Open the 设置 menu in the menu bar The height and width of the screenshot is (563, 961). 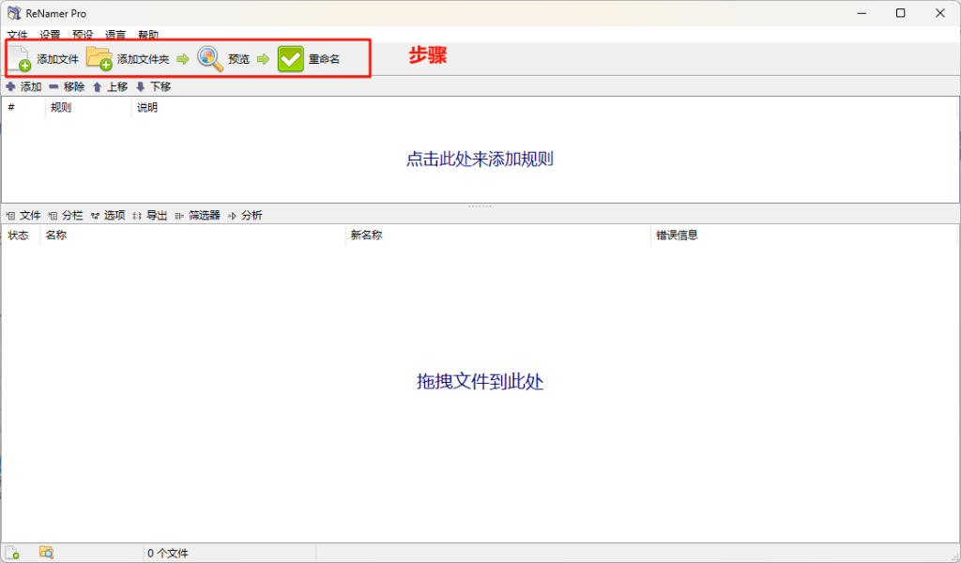coord(50,35)
